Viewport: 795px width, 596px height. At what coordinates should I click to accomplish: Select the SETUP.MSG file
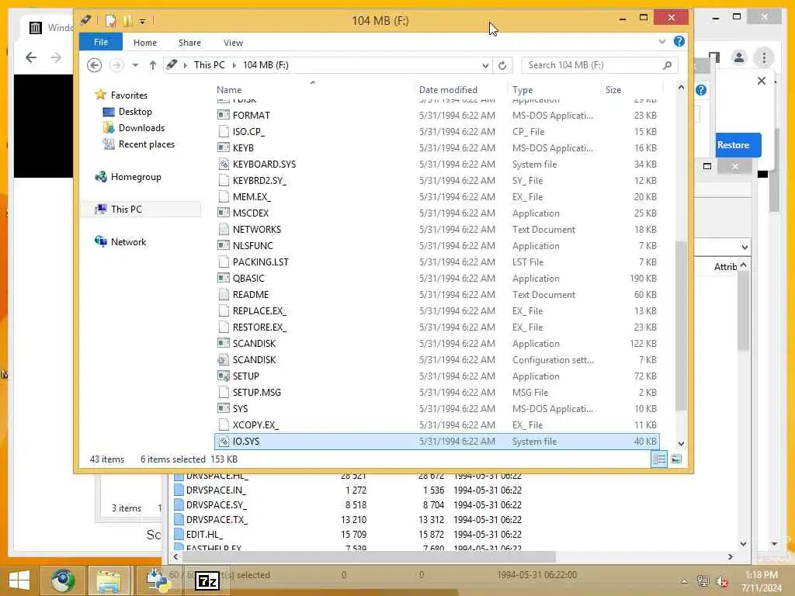coord(256,392)
